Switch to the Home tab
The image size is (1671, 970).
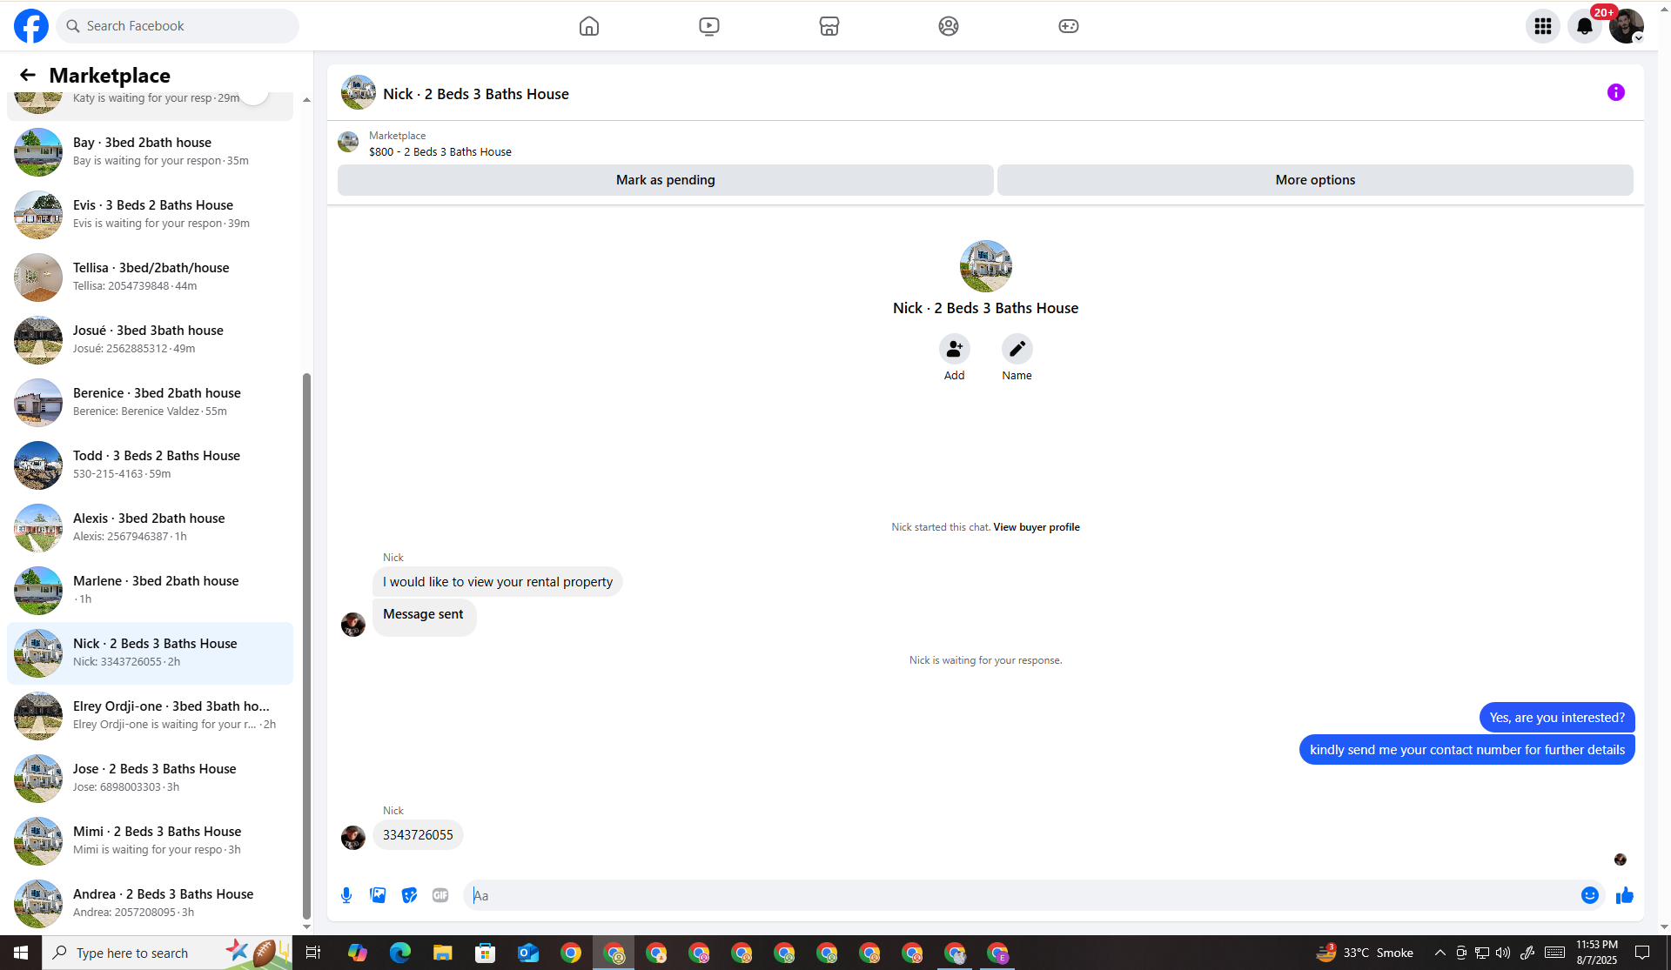tap(589, 26)
